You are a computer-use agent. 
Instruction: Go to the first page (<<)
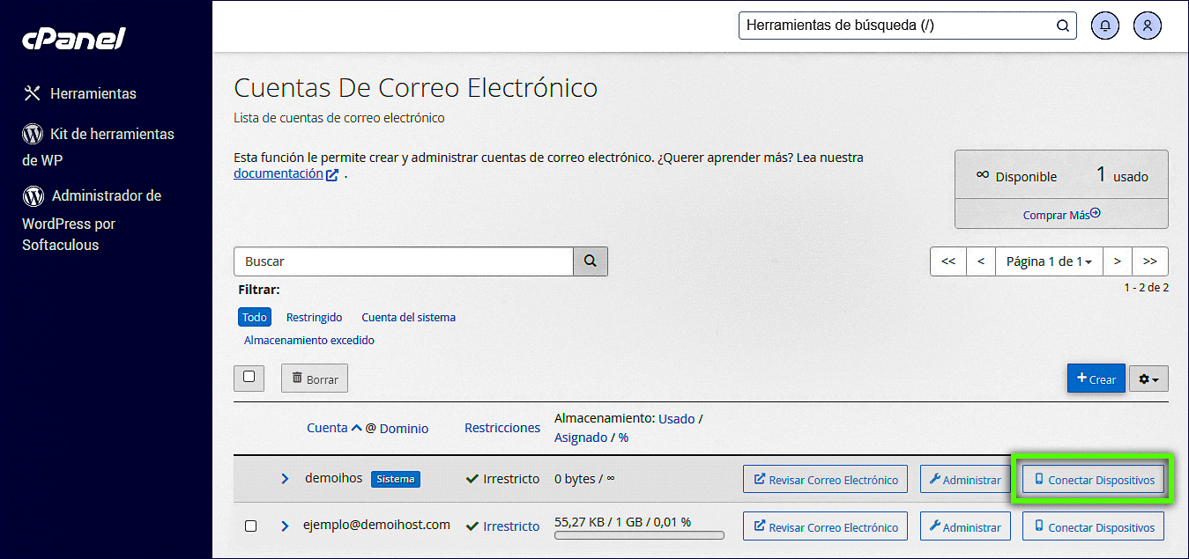pyautogui.click(x=948, y=261)
